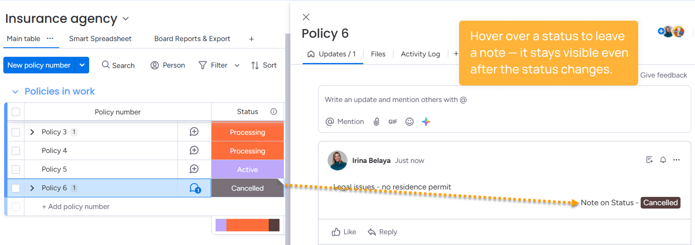The height and width of the screenshot is (245, 695).
Task: Open the Status column info icon
Action: [x=273, y=112]
